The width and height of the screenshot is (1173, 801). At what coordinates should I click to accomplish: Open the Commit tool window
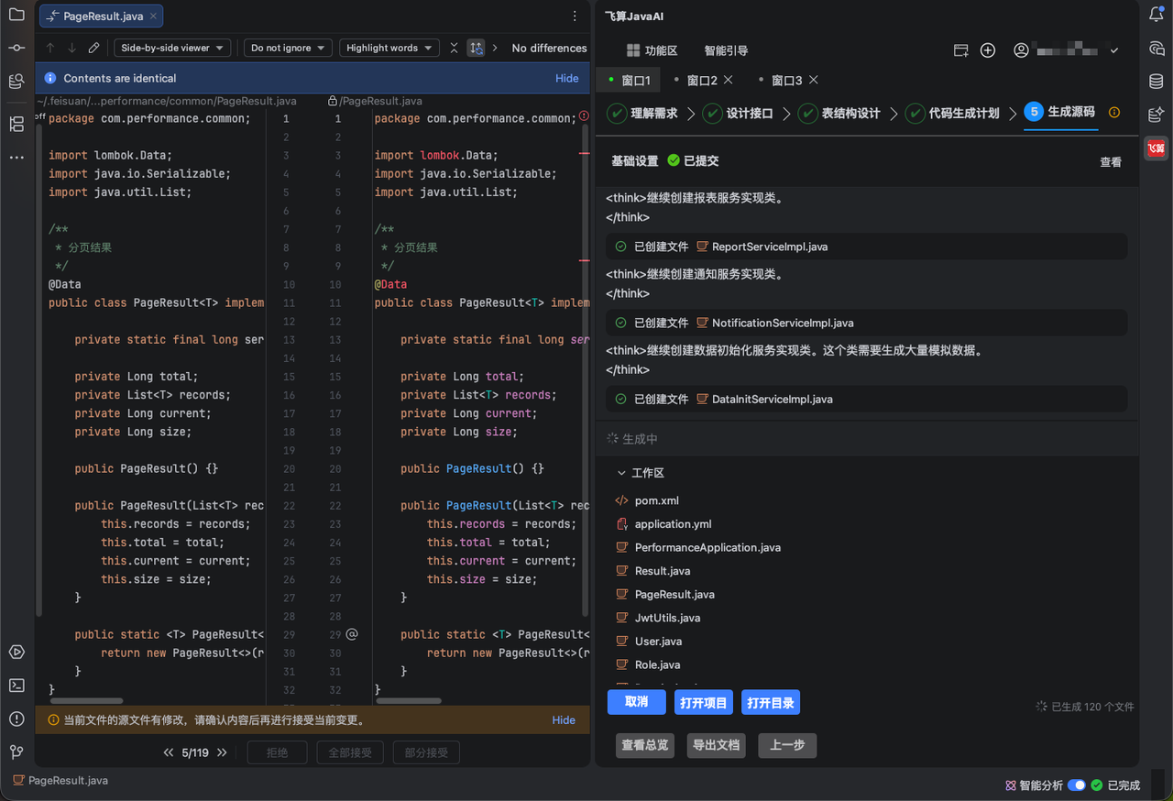pyautogui.click(x=16, y=48)
